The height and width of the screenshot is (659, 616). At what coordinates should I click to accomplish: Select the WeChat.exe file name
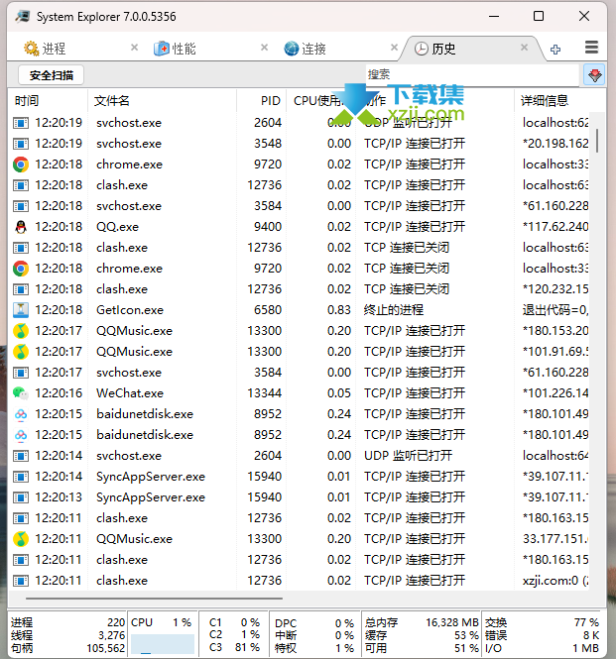point(130,393)
